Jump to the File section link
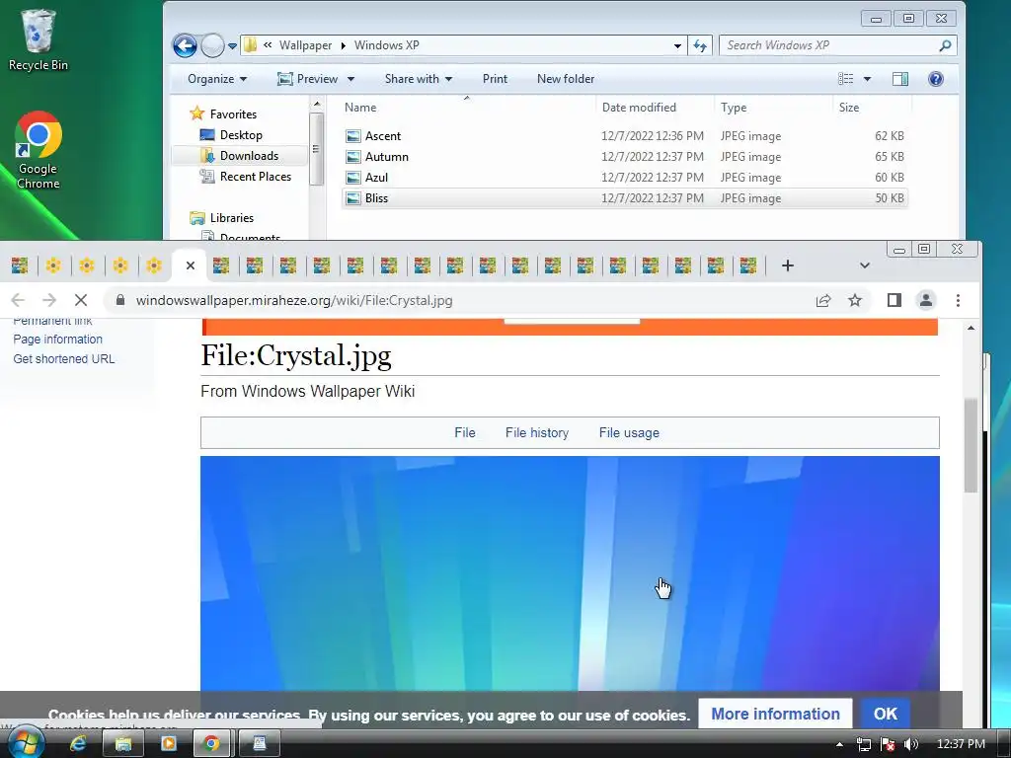1011x758 pixels. (465, 433)
